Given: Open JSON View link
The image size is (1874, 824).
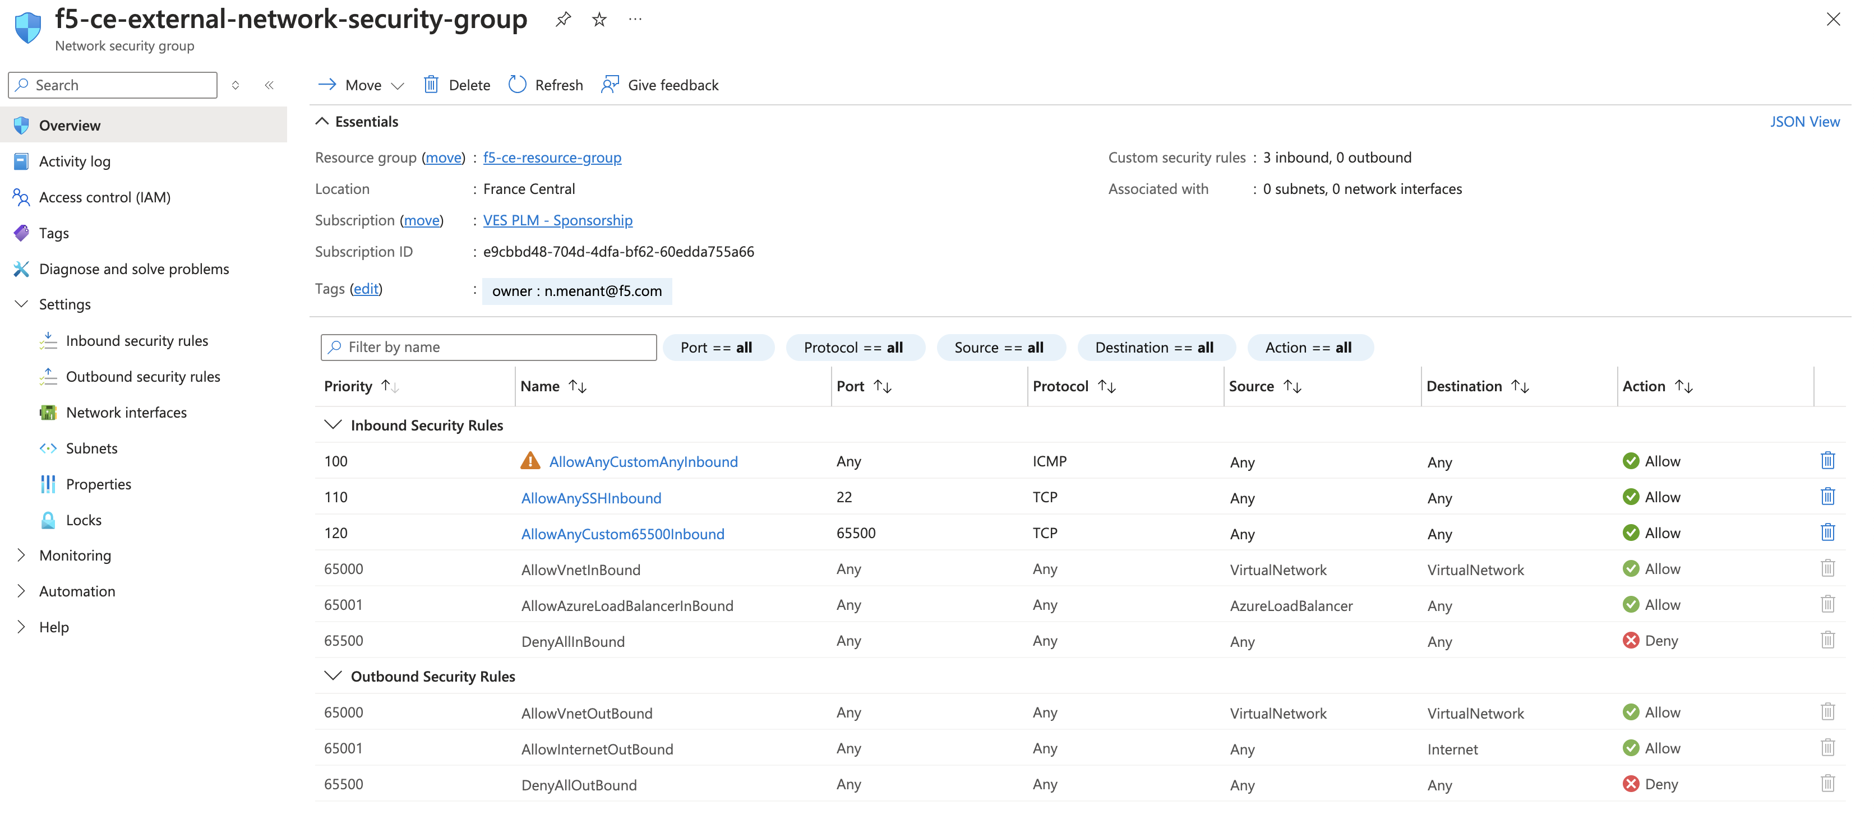Looking at the screenshot, I should tap(1804, 122).
